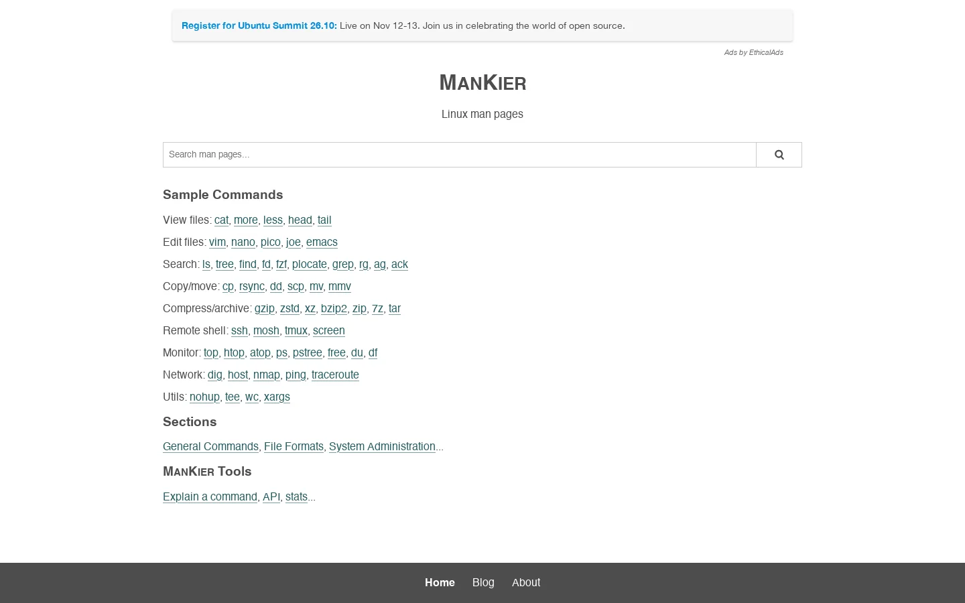Open the pstree man page link
The width and height of the screenshot is (965, 603).
pyautogui.click(x=308, y=352)
